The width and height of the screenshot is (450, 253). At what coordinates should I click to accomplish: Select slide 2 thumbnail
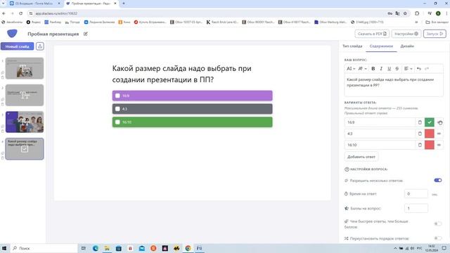click(x=25, y=95)
